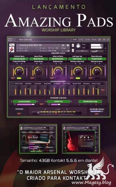Image resolution: width=116 pixels, height=187 pixels.
Task: Open the Purge dropdown menu
Action: (x=65, y=48)
